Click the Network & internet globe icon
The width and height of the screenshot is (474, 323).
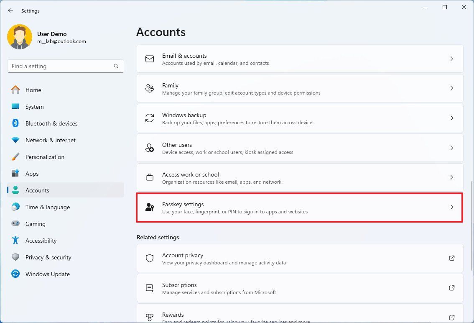point(15,140)
